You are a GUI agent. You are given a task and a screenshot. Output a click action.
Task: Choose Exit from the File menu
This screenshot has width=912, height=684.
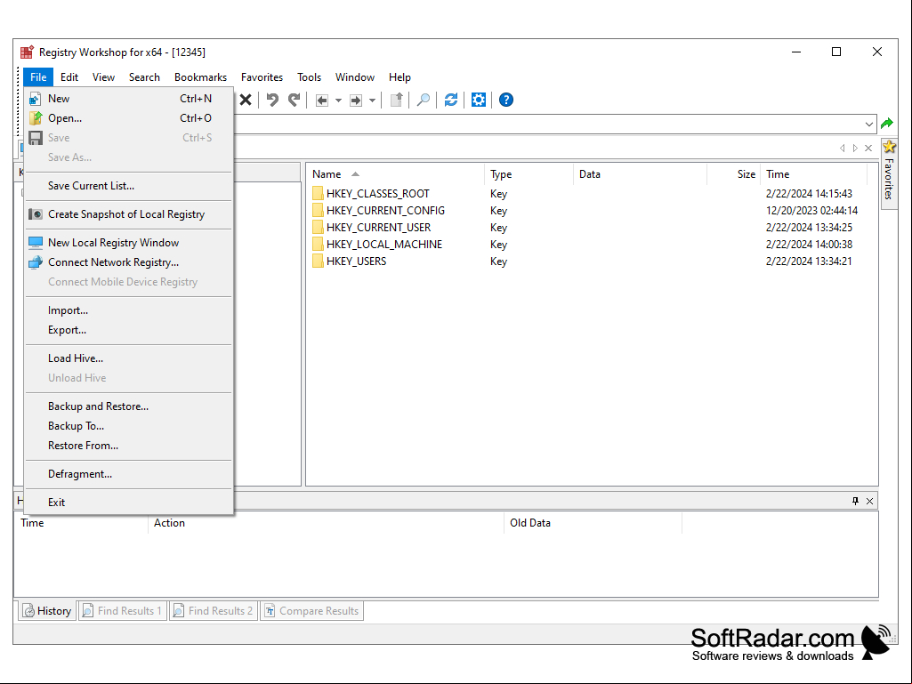(x=129, y=502)
